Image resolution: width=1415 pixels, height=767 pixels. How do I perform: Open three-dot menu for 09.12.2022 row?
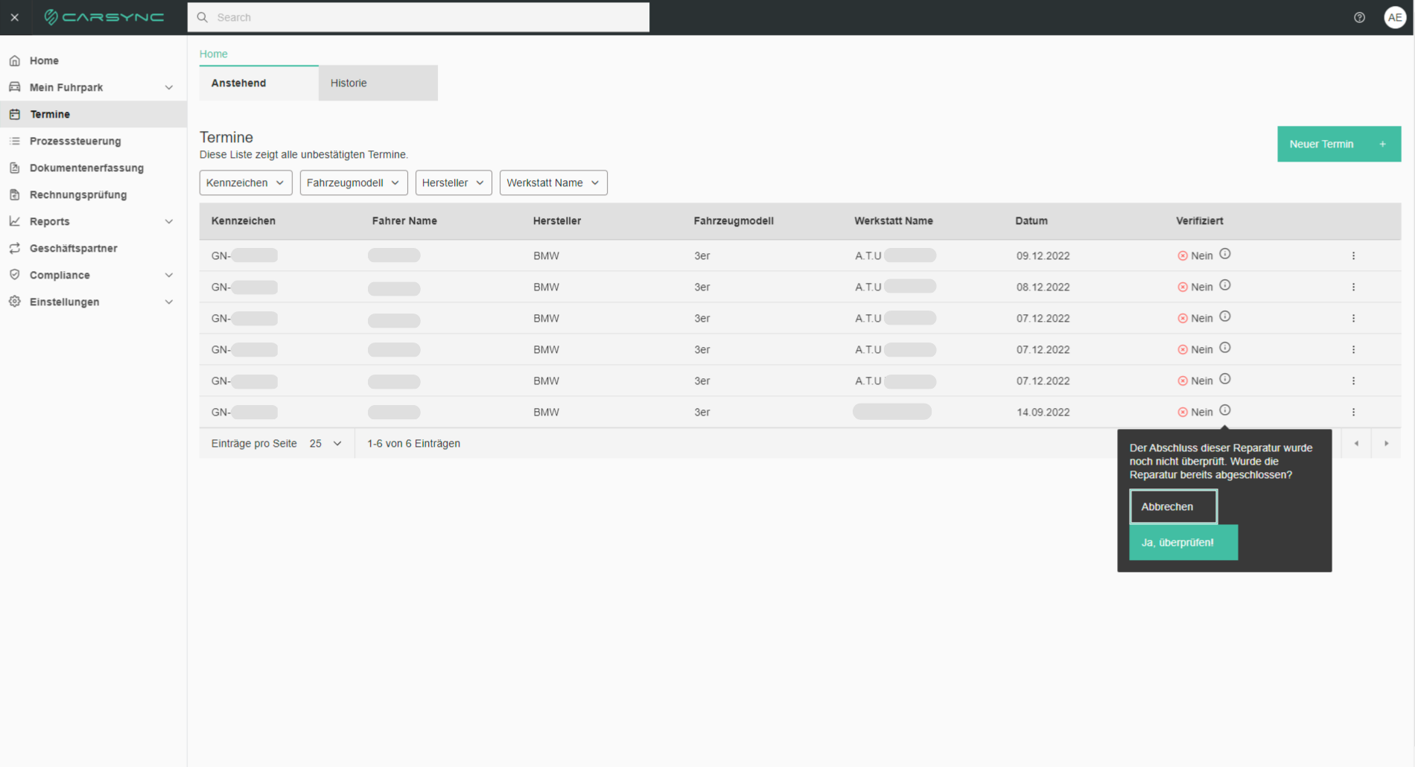pyautogui.click(x=1353, y=255)
